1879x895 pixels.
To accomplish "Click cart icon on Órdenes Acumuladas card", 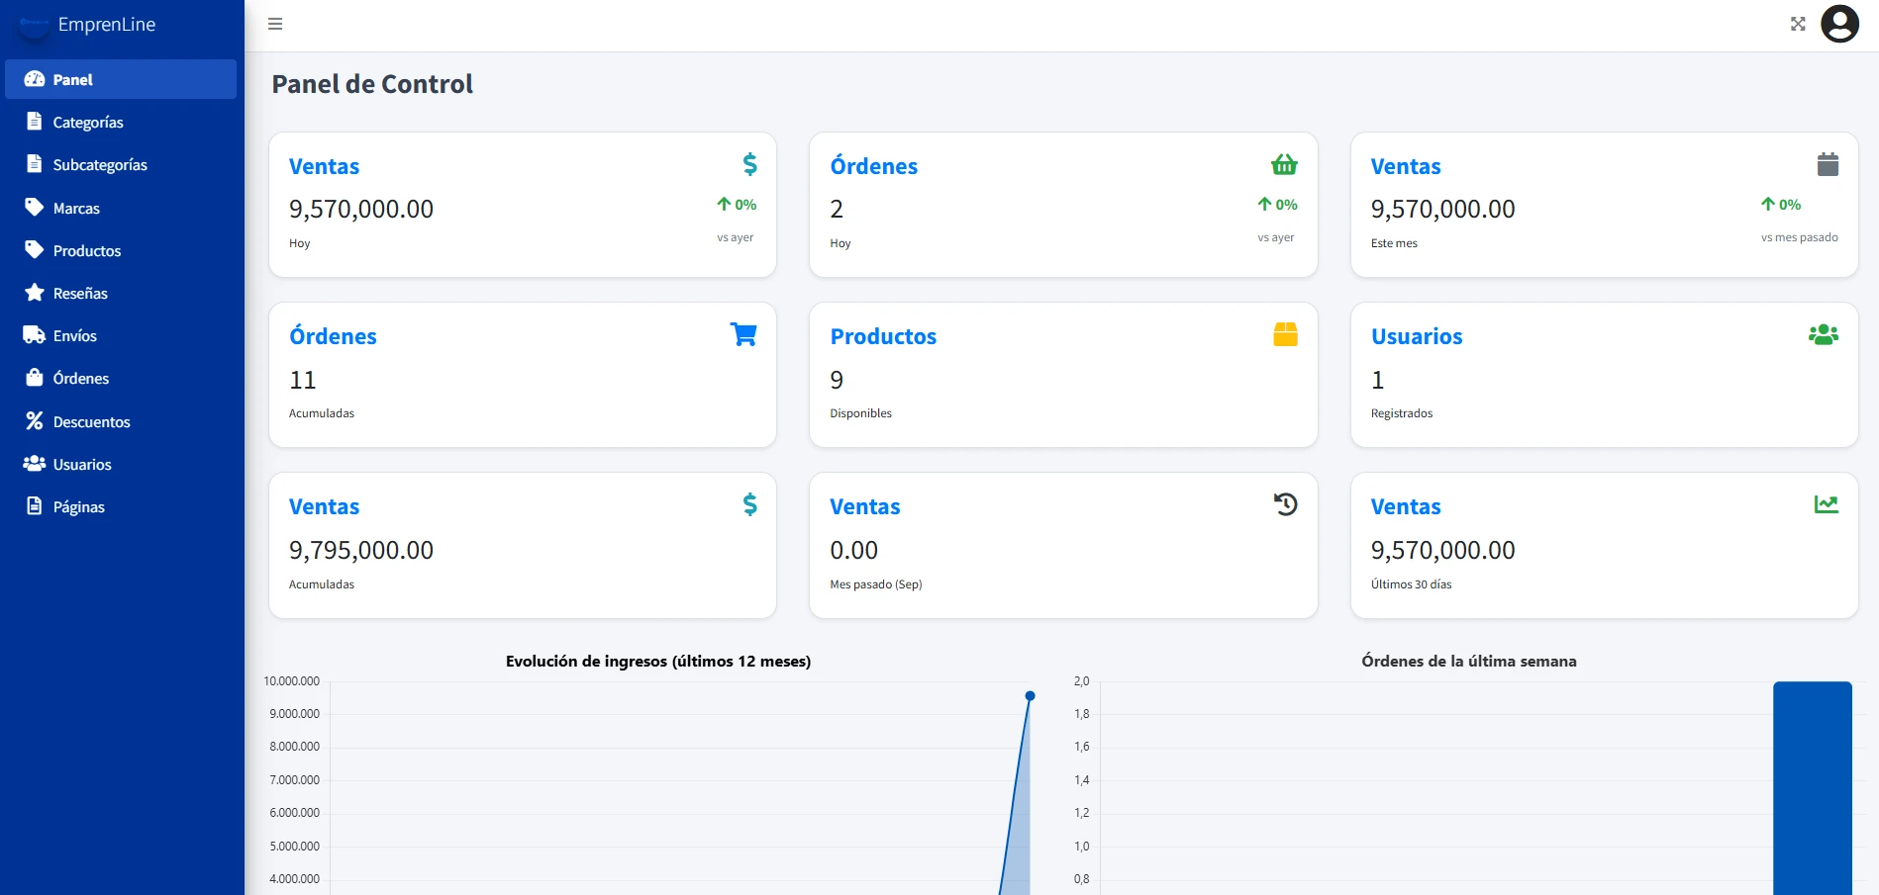I will 743,334.
